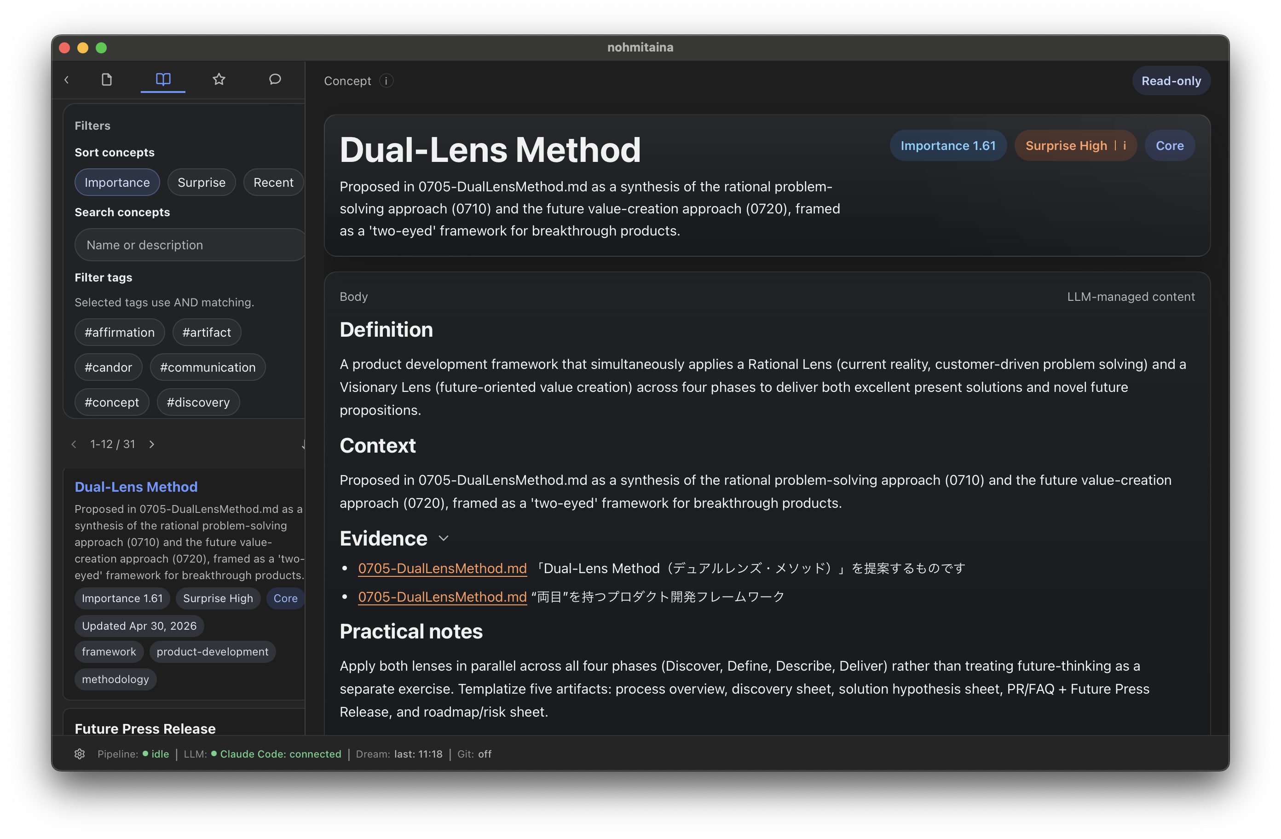Open the concepts book tab icon

point(163,80)
